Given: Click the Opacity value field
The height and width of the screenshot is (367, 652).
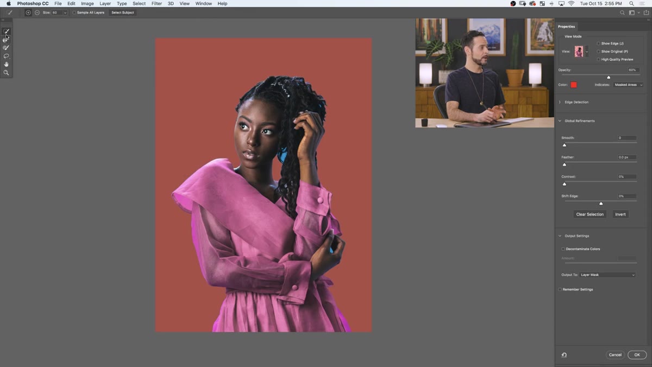Looking at the screenshot, I should pyautogui.click(x=632, y=70).
